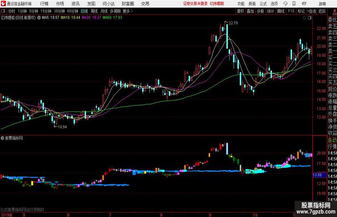Expand the 股票指标网 sub-indicator dropdown arrow
The width and height of the screenshot is (337, 217).
(2, 138)
